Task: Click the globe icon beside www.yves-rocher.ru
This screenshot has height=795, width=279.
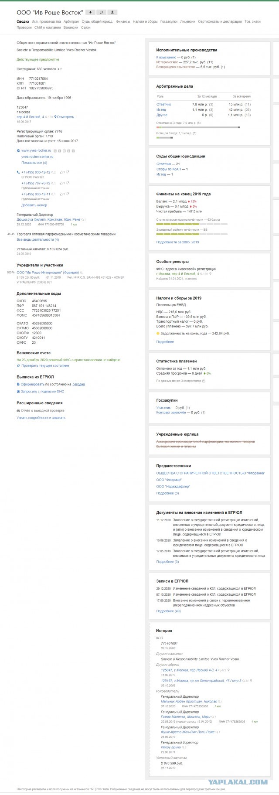Action: click(x=18, y=150)
